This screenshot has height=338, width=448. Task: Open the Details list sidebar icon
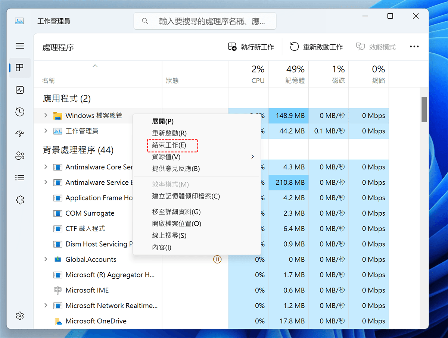20,178
